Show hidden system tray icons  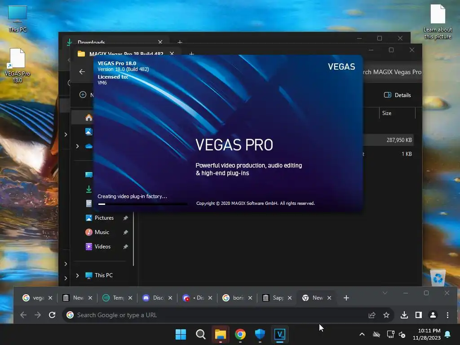(x=362, y=334)
